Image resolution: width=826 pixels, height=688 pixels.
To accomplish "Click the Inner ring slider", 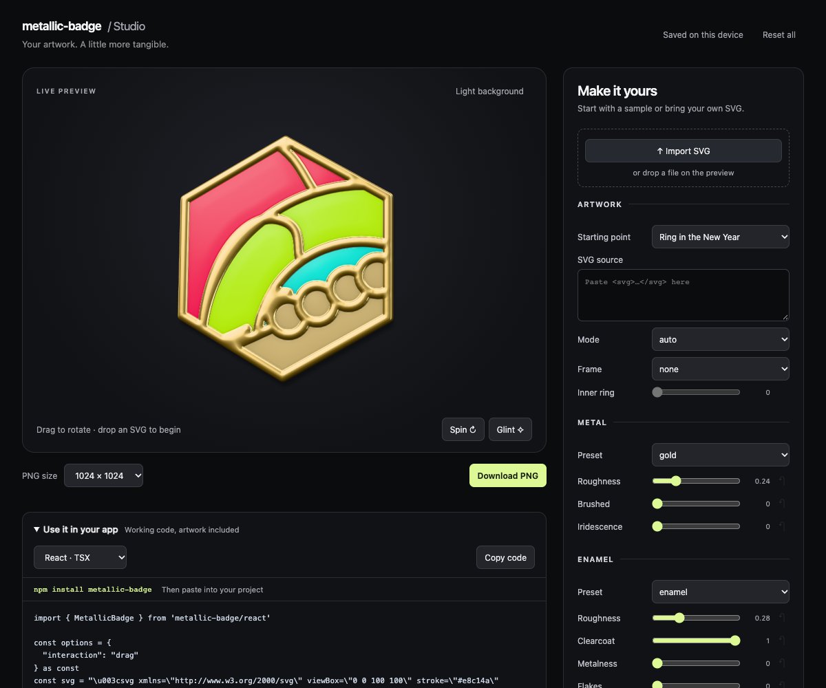I will [x=696, y=392].
